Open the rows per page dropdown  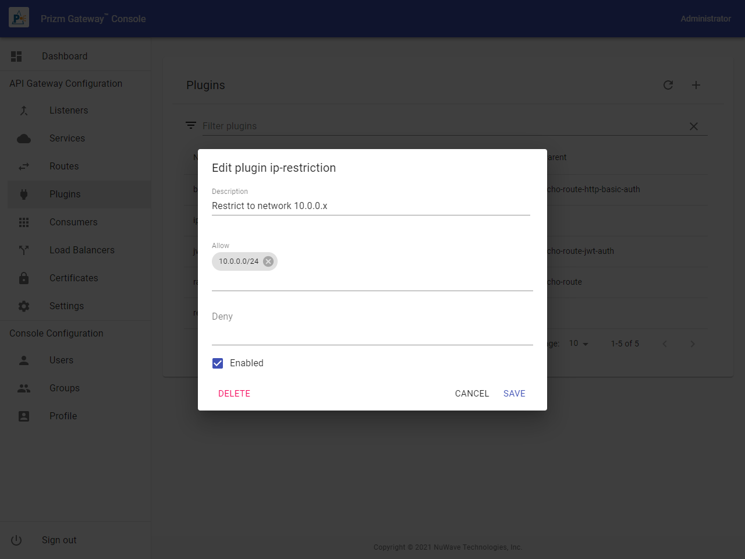tap(579, 344)
